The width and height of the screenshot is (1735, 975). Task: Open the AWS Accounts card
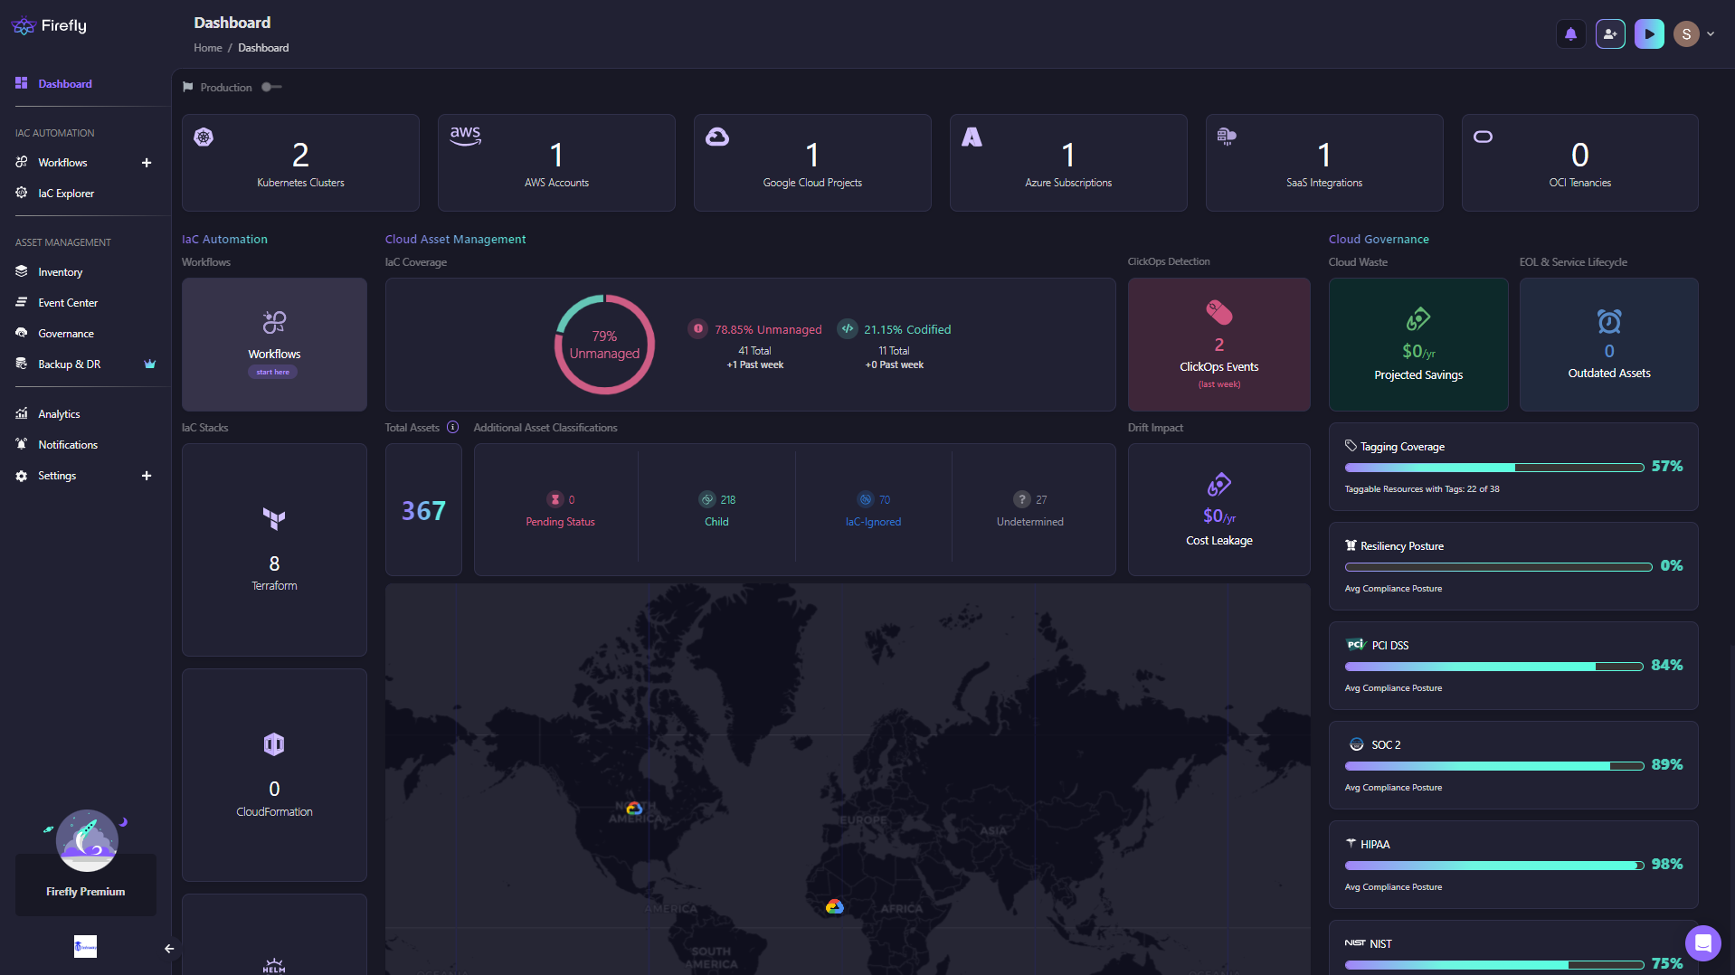pos(556,163)
